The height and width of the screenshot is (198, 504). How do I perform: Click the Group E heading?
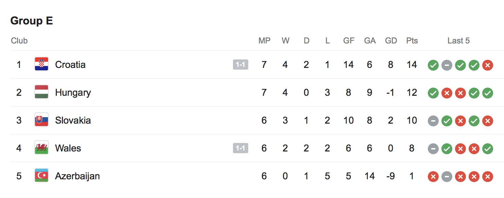32,21
